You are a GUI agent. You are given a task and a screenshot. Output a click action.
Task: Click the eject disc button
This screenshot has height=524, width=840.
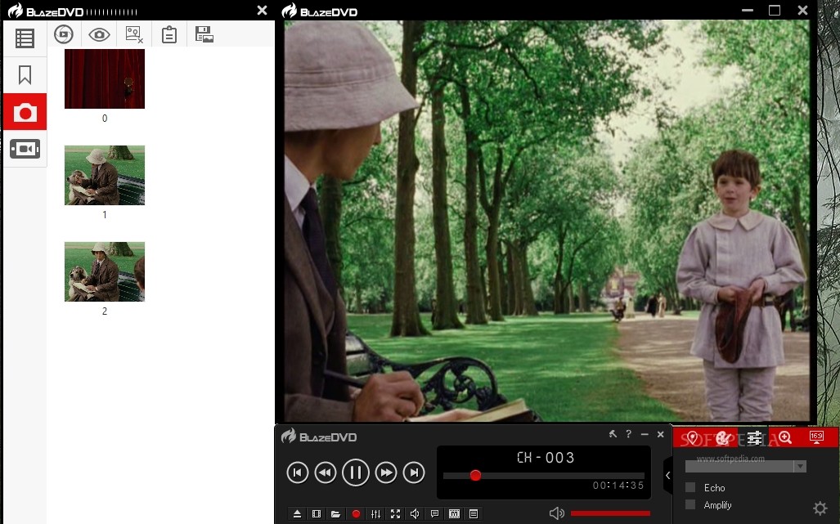tap(298, 514)
